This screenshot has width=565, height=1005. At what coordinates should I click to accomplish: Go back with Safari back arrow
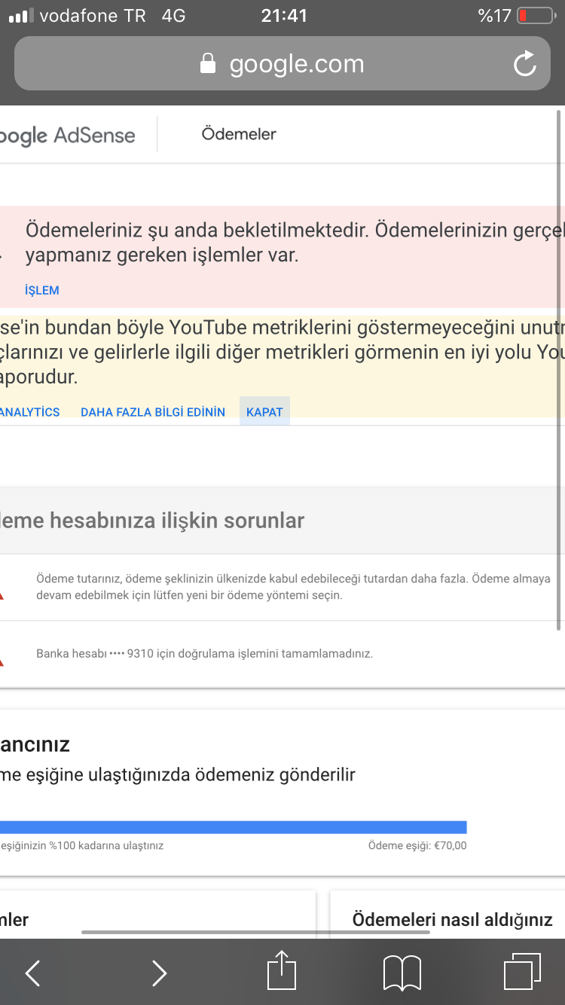click(32, 973)
